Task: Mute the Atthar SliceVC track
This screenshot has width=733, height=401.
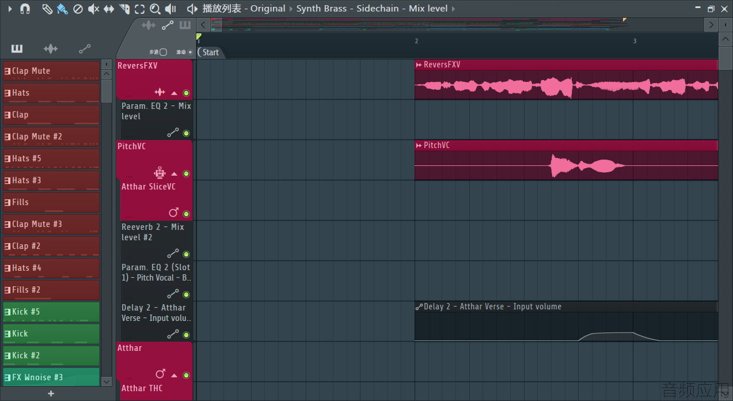Action: (x=186, y=214)
